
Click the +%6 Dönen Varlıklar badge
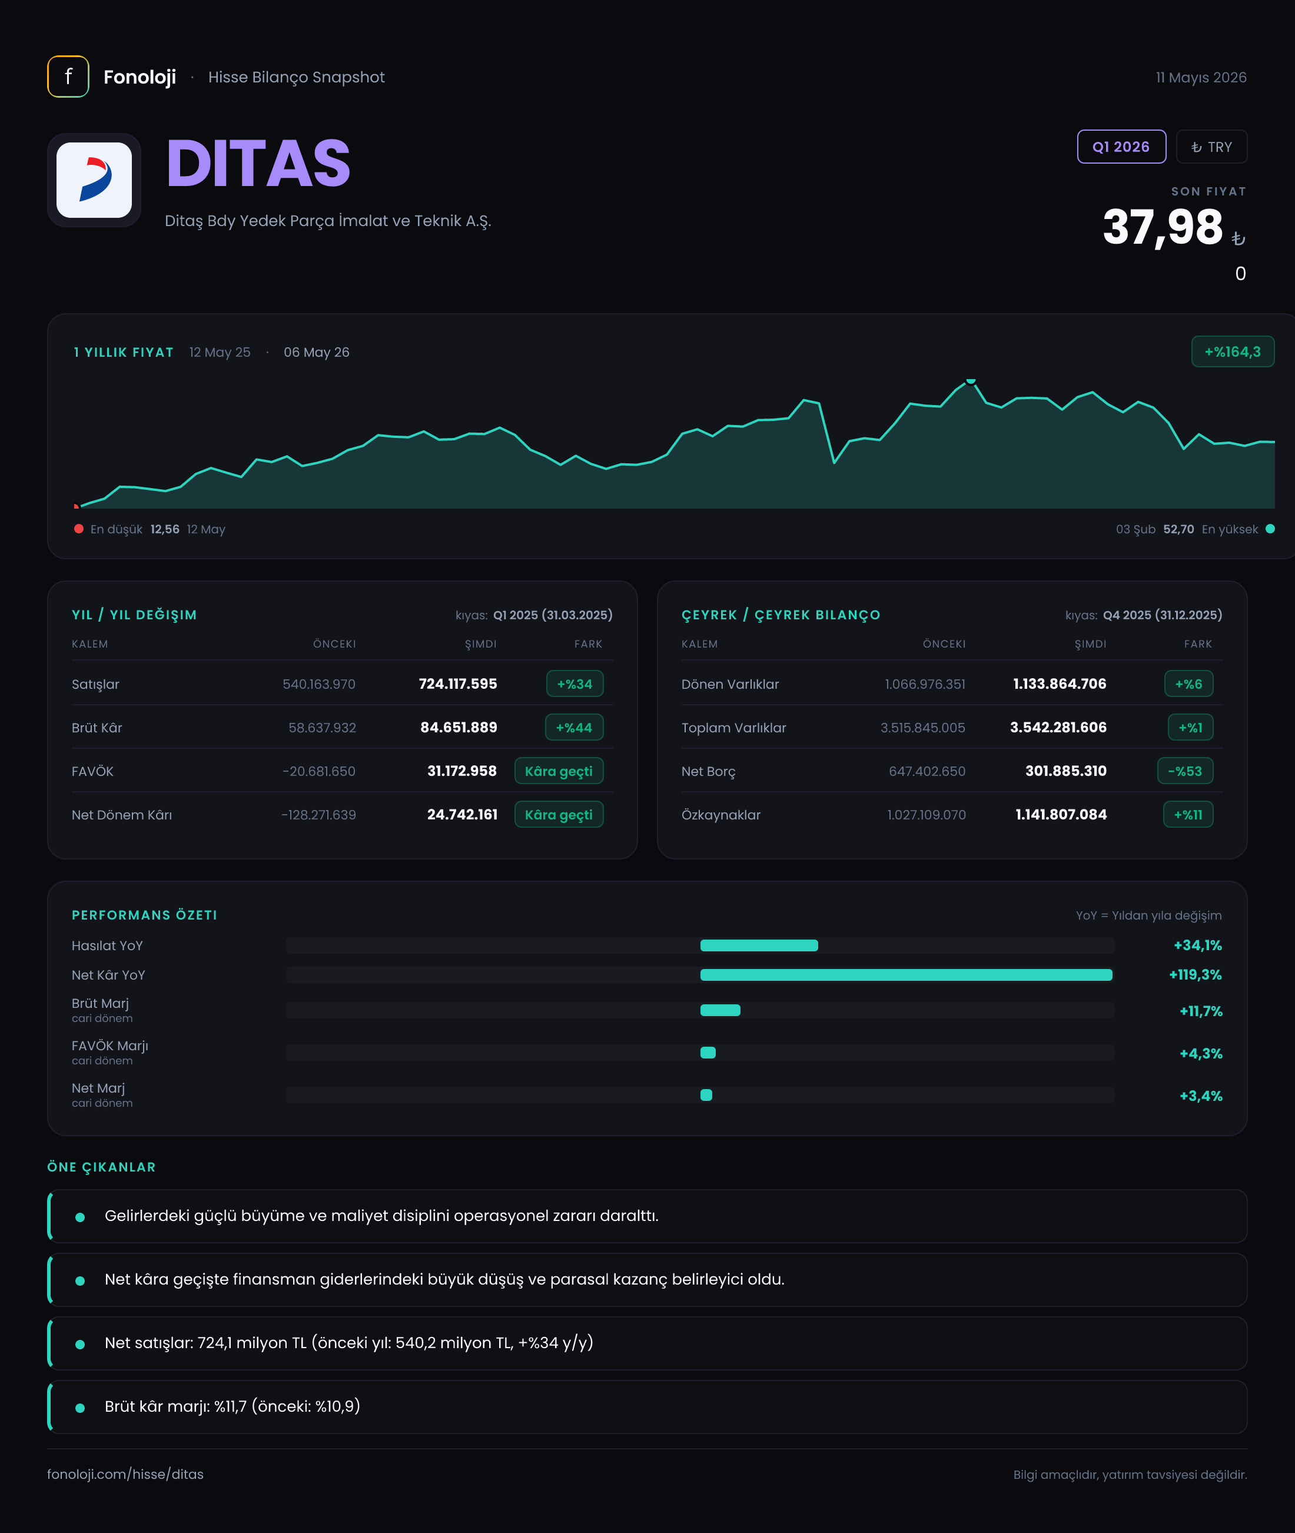click(1188, 683)
